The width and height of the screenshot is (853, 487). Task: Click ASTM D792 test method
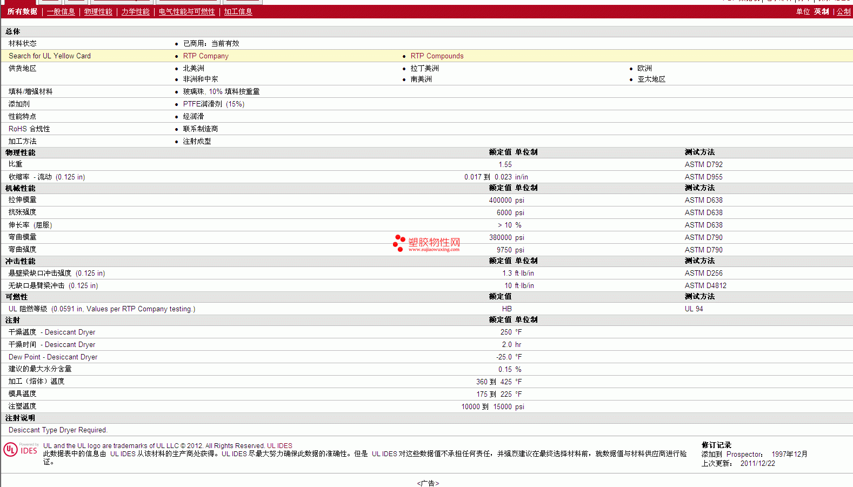pyautogui.click(x=704, y=164)
